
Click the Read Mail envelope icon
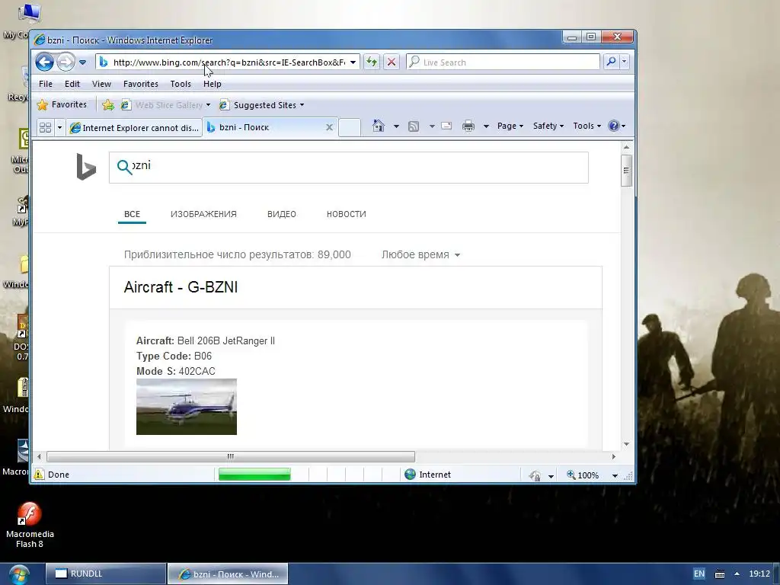pyautogui.click(x=446, y=126)
